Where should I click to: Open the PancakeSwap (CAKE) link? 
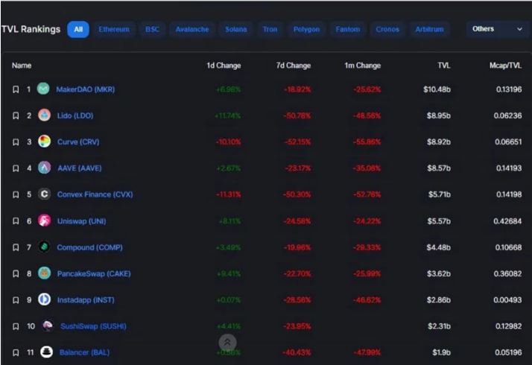pos(94,274)
